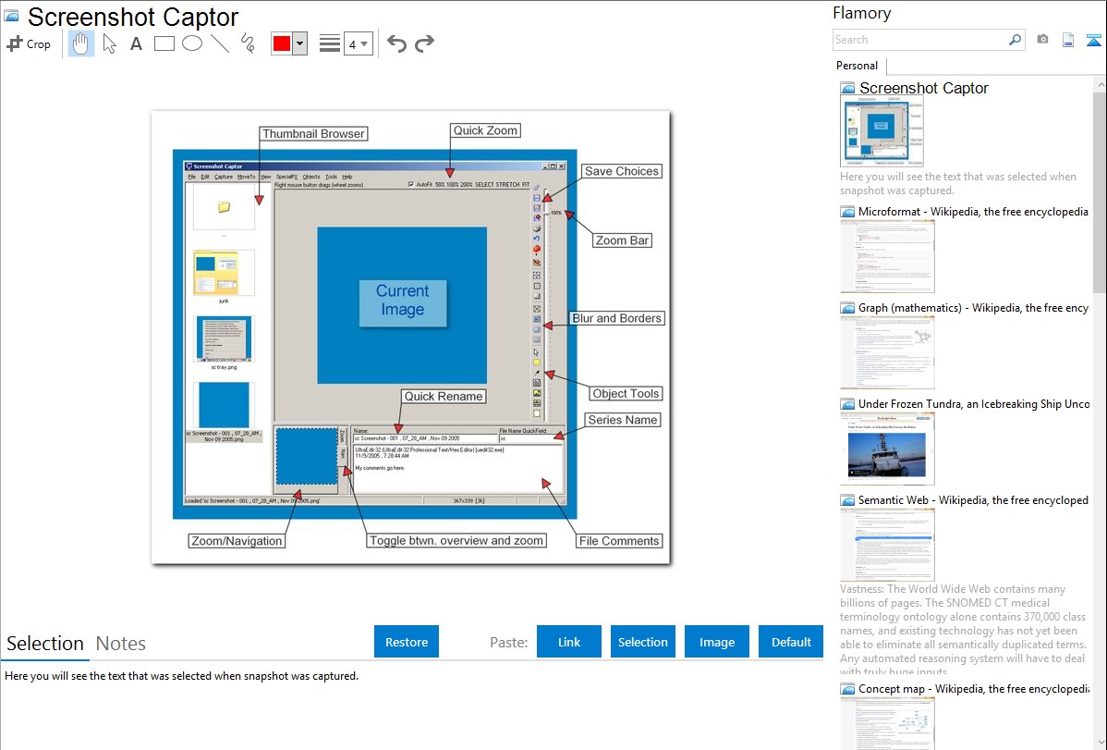Viewport: 1107px width, 750px height.
Task: Click the 'Microformat - Wikipedia' title text
Action: click(973, 212)
